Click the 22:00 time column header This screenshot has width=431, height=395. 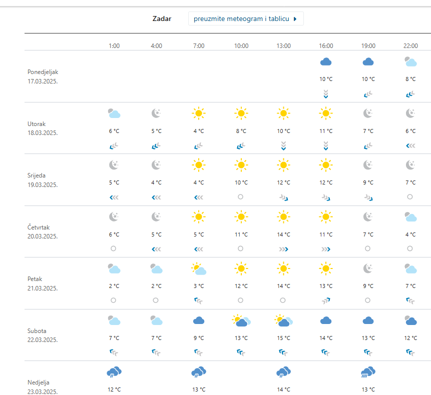[410, 46]
